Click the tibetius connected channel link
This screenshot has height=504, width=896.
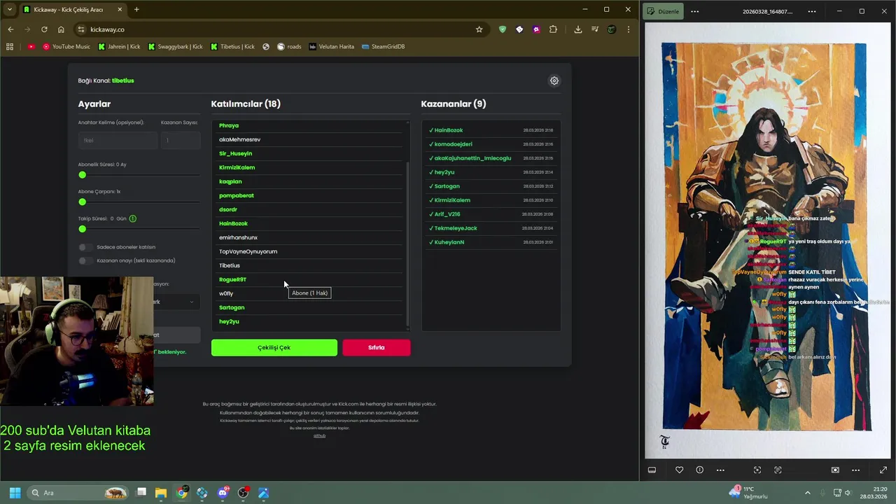122,80
